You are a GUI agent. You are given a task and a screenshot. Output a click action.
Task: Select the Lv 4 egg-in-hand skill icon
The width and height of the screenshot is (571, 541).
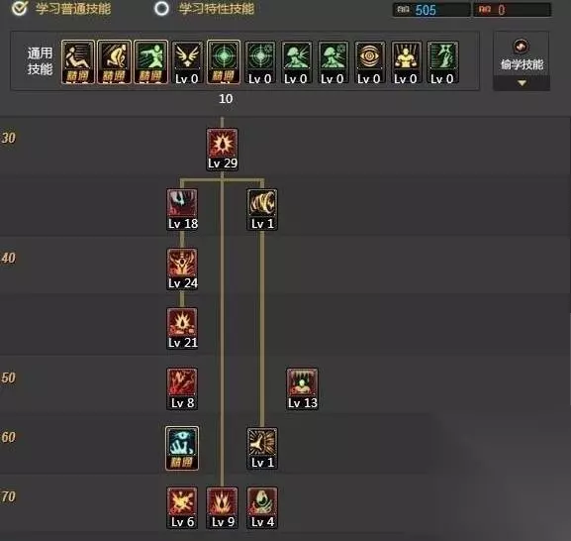pos(262,507)
